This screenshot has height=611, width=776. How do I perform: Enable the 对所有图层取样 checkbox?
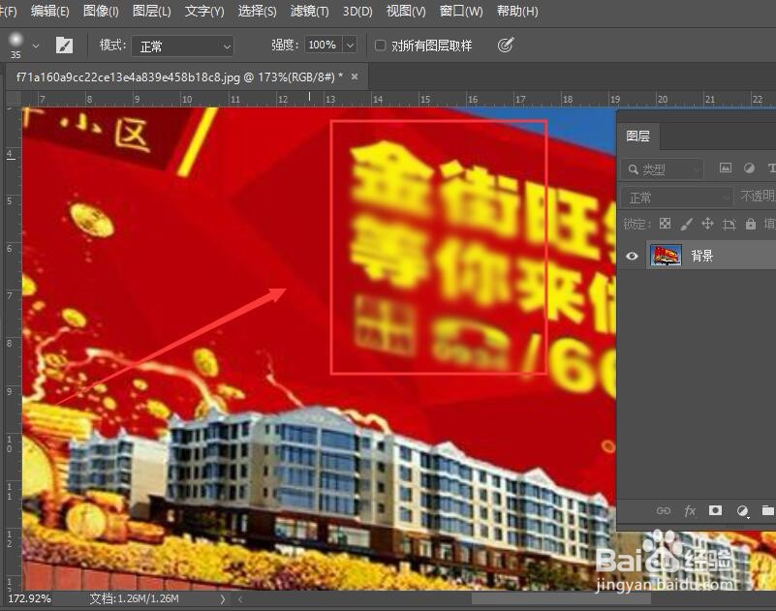coord(380,45)
